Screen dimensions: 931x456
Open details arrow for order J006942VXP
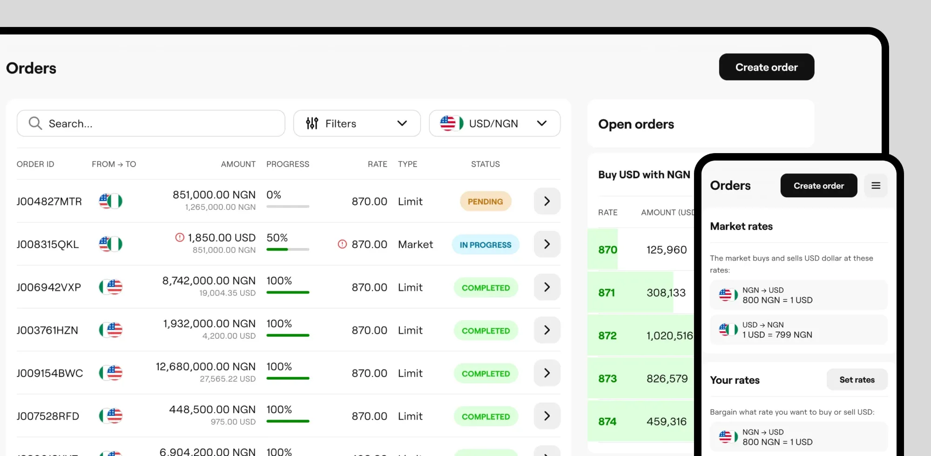click(x=547, y=287)
